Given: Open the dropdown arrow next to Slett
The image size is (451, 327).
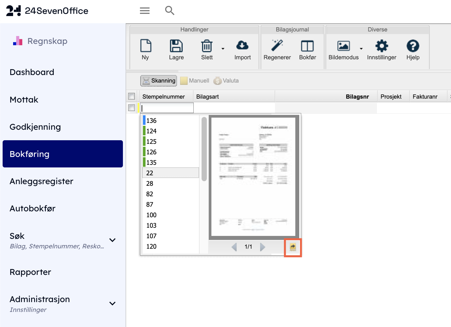Looking at the screenshot, I should (x=223, y=49).
